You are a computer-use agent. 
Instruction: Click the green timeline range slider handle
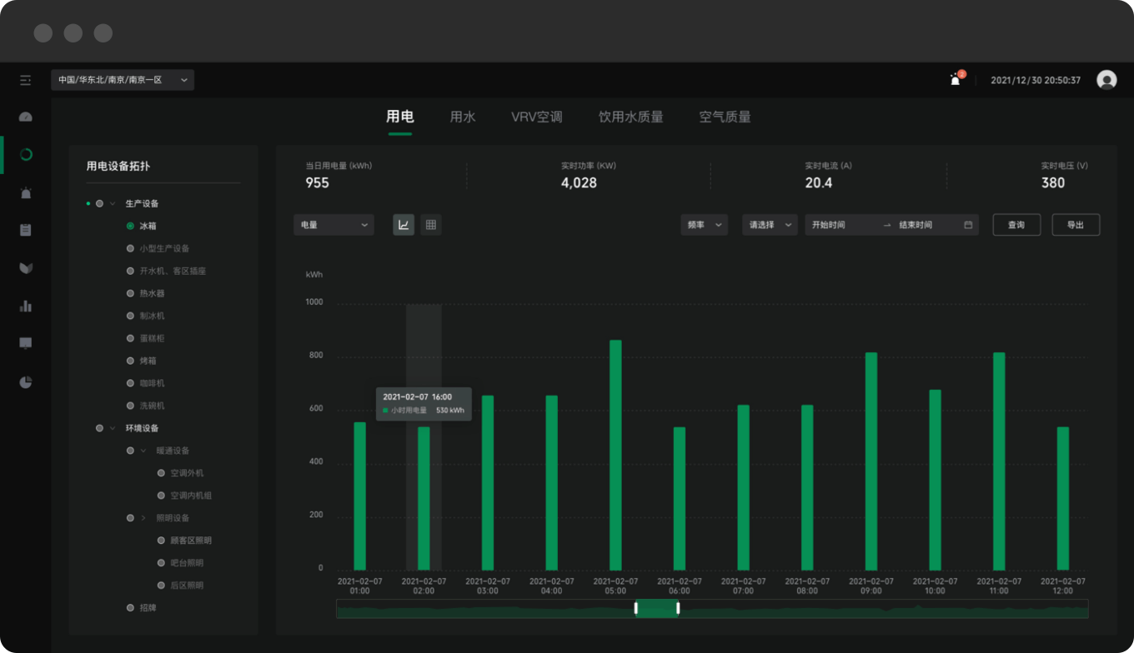click(x=657, y=608)
